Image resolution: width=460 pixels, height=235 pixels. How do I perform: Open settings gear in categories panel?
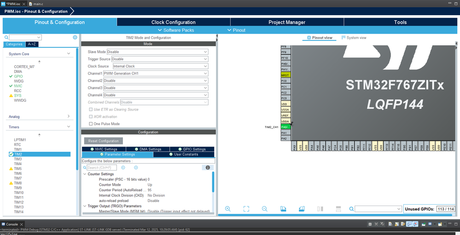pos(75,37)
